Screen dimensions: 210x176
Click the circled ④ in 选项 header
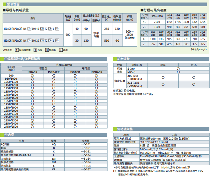pos(6,135)
